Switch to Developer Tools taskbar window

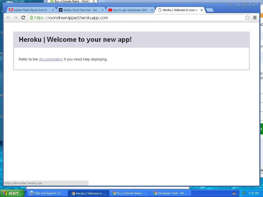[171, 193]
